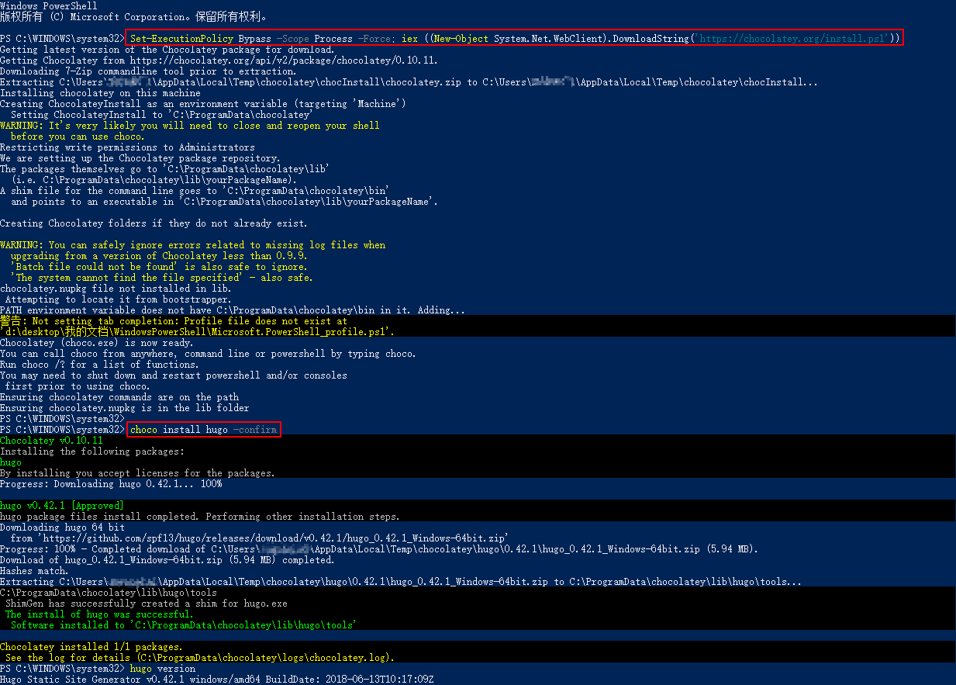Click 'Hashes match.' line
This screenshot has height=685, width=956.
pos(35,570)
